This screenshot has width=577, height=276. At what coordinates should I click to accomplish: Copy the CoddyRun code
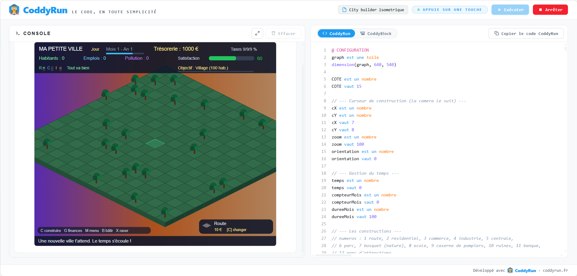(526, 33)
